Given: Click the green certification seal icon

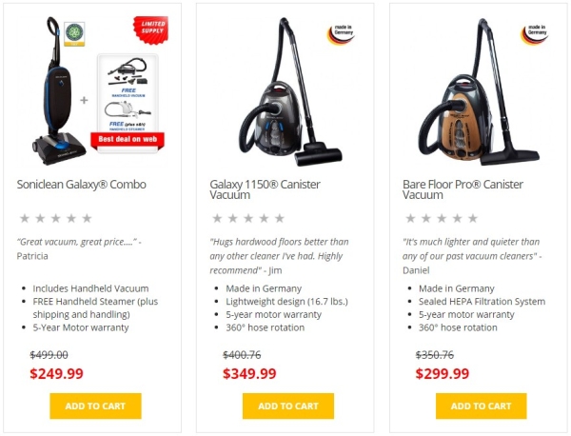Looking at the screenshot, I should click(x=74, y=34).
